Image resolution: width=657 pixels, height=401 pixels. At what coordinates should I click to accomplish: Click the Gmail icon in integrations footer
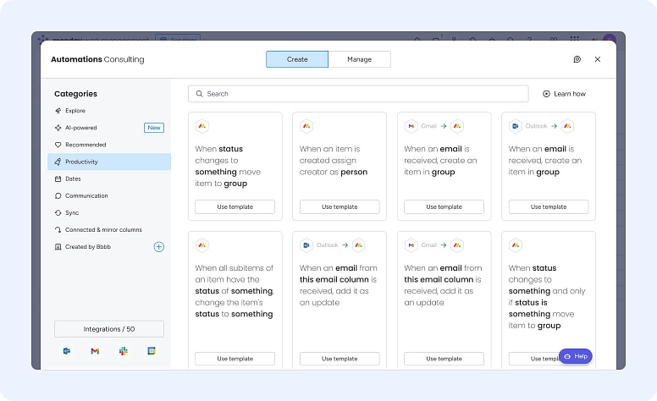tap(95, 350)
